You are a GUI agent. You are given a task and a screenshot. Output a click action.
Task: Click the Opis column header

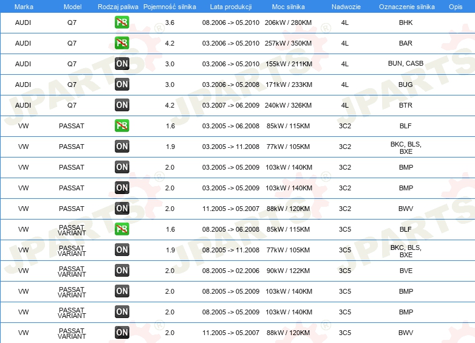click(x=456, y=7)
